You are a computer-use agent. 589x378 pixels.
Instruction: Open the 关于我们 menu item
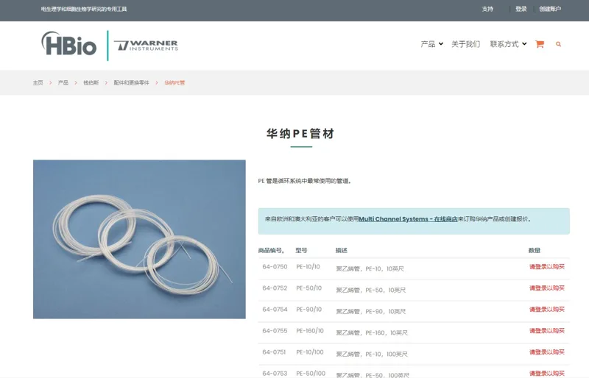(x=466, y=44)
